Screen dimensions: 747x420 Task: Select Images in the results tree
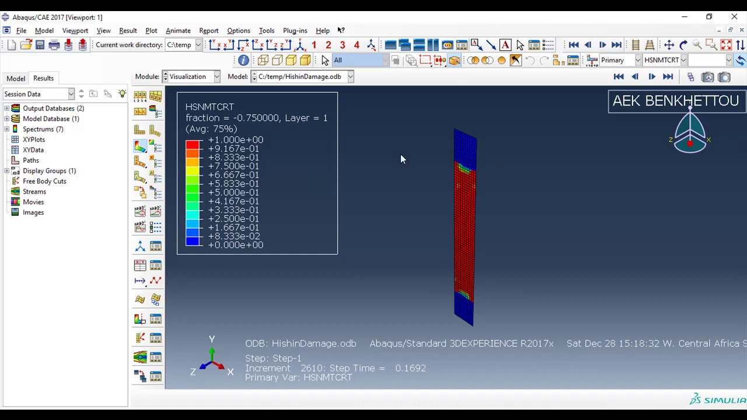click(x=33, y=212)
